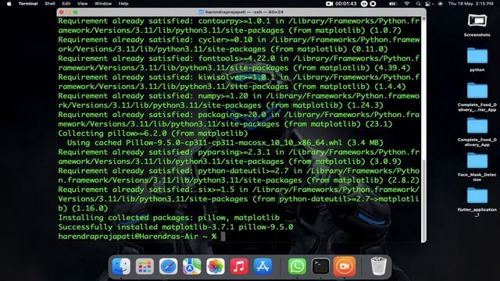
Task: Open Finder from the Dock
Action: pyautogui.click(x=121, y=266)
